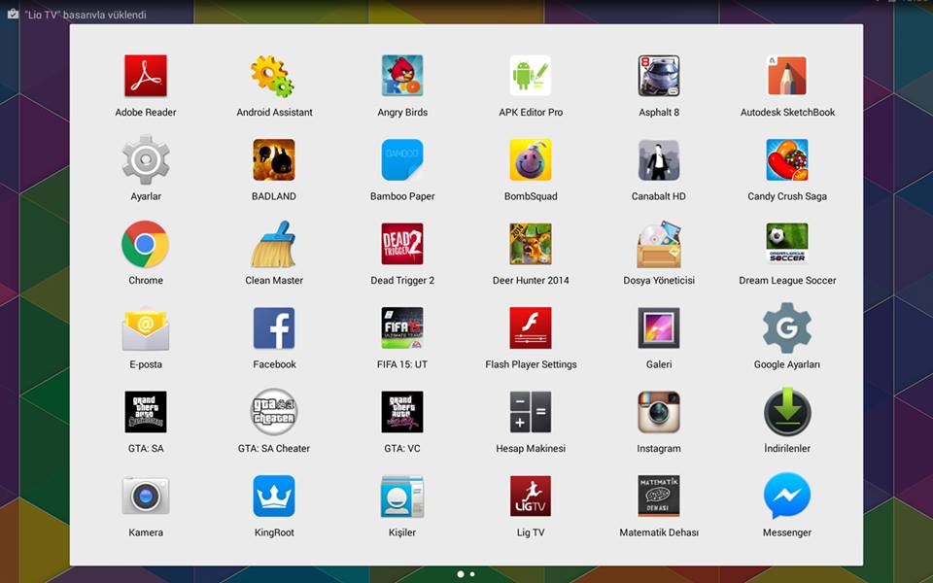Launch BADLAND game
The width and height of the screenshot is (933, 583).
274,160
